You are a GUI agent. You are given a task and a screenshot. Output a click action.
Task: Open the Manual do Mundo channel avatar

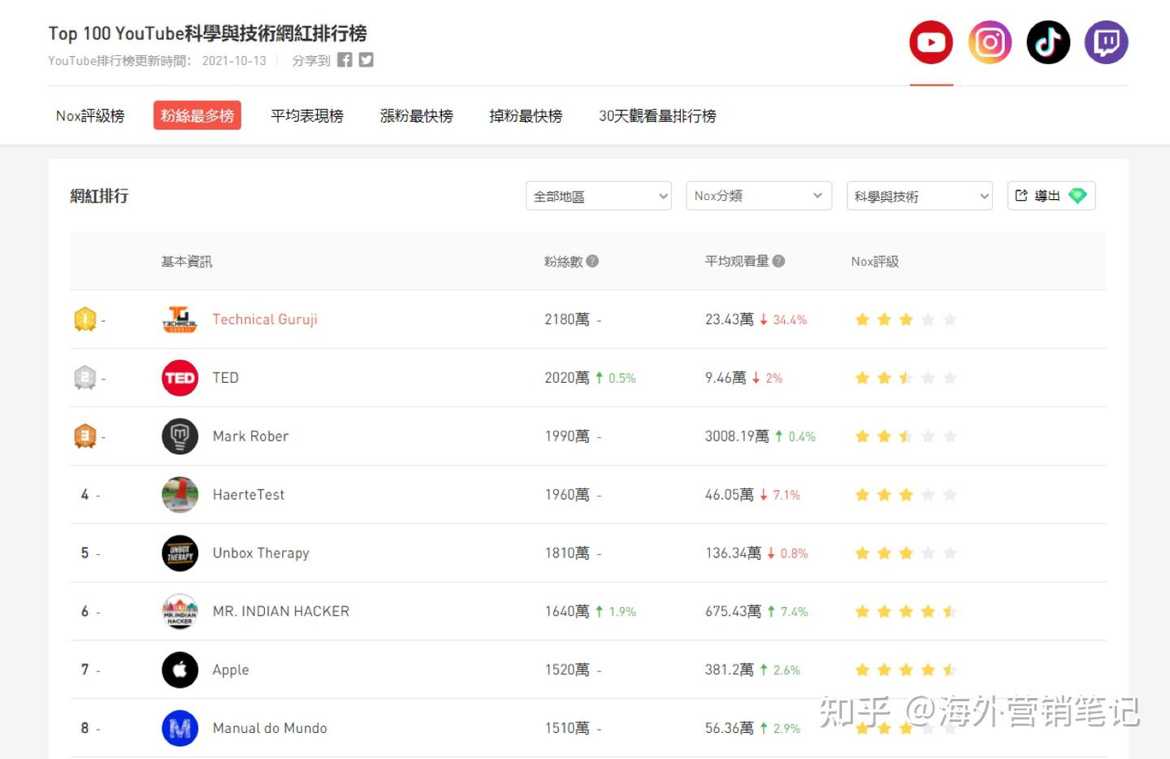click(x=180, y=729)
